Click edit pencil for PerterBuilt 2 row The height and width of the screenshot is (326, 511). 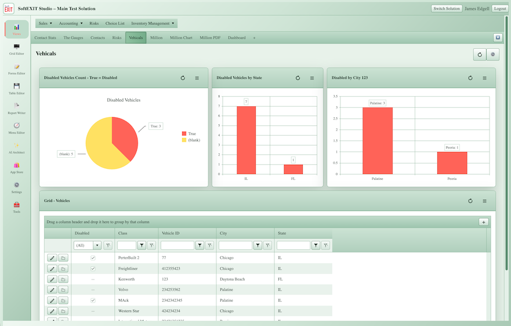coord(52,258)
